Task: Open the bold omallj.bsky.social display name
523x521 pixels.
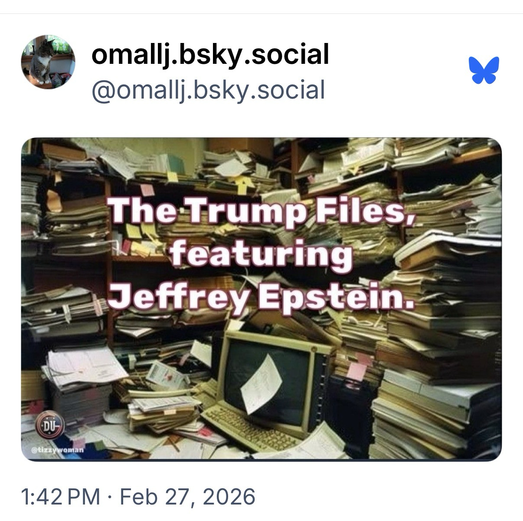Action: point(210,55)
